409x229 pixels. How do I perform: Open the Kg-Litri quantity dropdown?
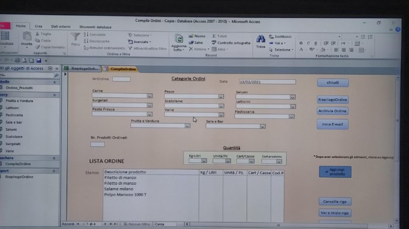[204, 161]
